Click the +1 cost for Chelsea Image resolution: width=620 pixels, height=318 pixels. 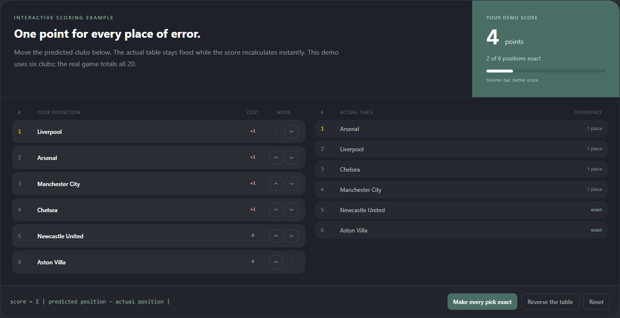[x=253, y=209]
